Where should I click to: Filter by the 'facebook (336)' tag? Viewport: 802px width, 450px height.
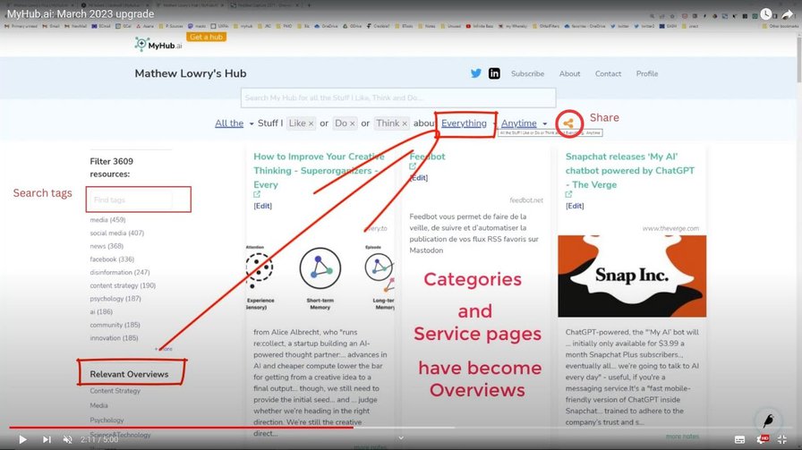(x=112, y=259)
